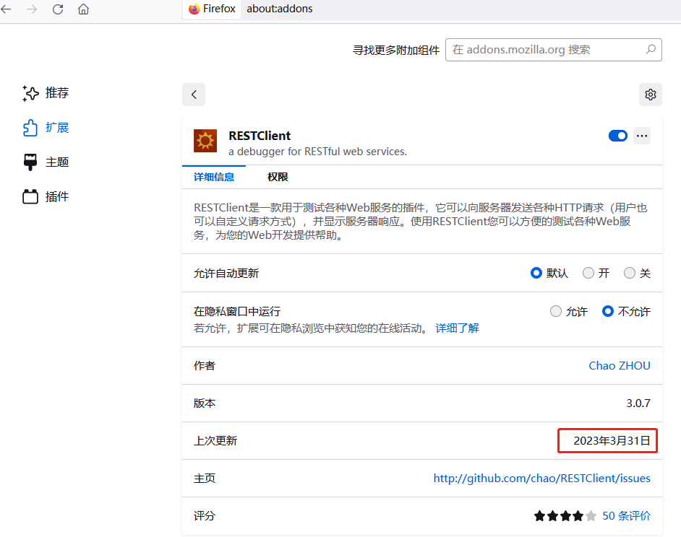Open the RESTClient GitHub homepage link
This screenshot has height=537, width=681.
[542, 478]
